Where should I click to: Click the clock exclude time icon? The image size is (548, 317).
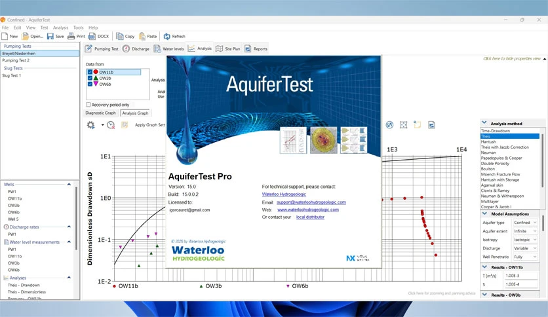[x=111, y=125]
